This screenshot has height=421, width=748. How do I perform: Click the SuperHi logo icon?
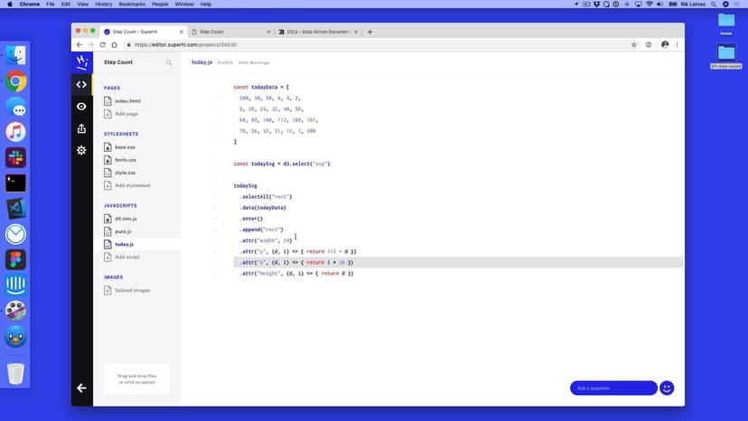81,62
